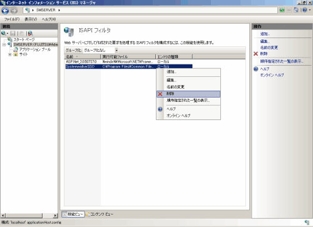Screen dimensions: 313x227
Task: Click オンライン ヘルプ link in Actions pane
Action: click(x=272, y=75)
